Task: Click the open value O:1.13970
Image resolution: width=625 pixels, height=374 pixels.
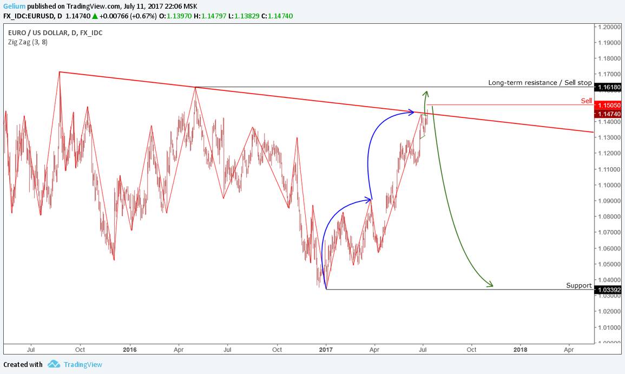Action: pyautogui.click(x=175, y=16)
